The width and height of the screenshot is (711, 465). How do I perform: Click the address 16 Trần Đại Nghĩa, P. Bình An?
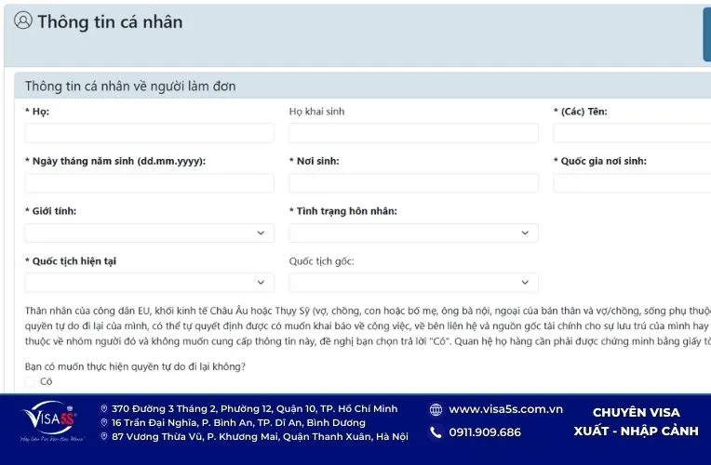[x=238, y=423]
